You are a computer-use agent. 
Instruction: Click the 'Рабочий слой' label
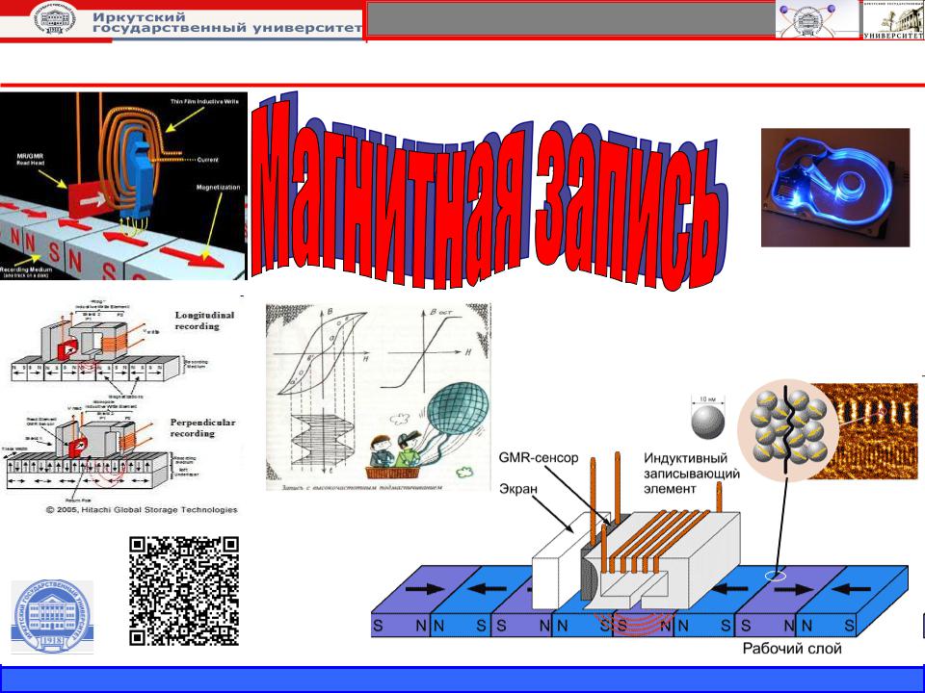(792, 649)
